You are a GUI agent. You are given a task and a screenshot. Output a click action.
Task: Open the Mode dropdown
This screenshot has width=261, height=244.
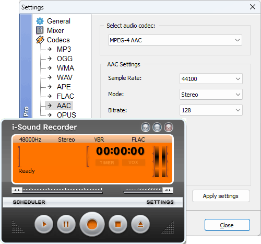(x=211, y=95)
